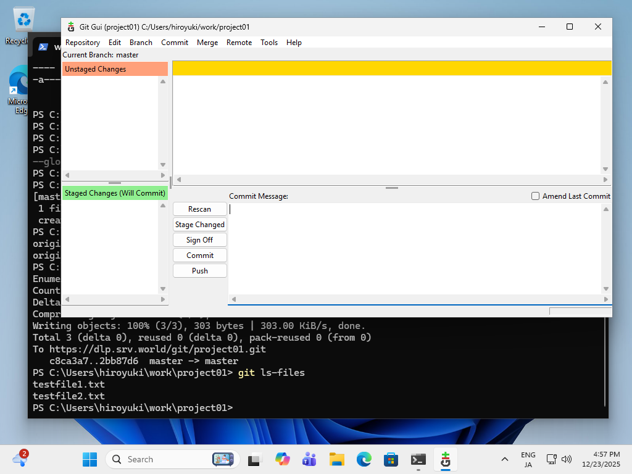
Task: Open File Explorer from the taskbar
Action: [x=336, y=459]
